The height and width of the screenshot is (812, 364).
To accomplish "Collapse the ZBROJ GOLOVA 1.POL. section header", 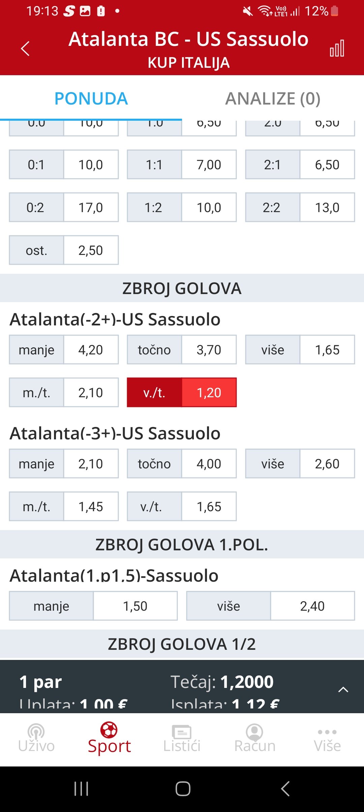I will (182, 545).
